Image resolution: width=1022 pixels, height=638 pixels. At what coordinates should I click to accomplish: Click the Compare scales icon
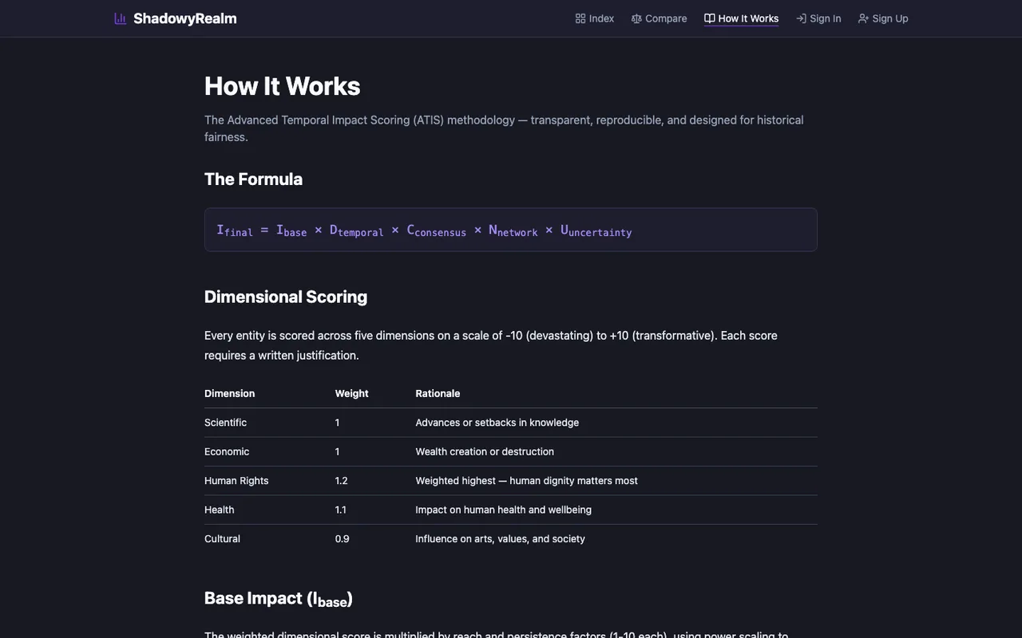(x=636, y=18)
